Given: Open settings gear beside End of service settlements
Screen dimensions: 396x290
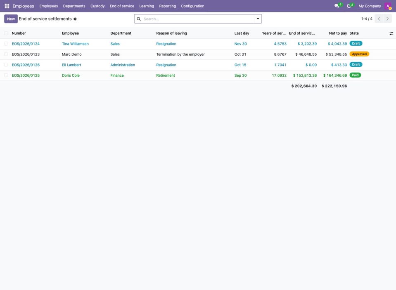Looking at the screenshot, I should tap(75, 19).
